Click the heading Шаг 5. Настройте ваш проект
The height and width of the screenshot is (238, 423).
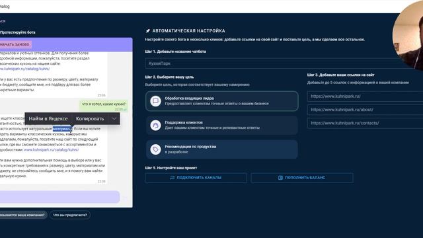(171, 168)
